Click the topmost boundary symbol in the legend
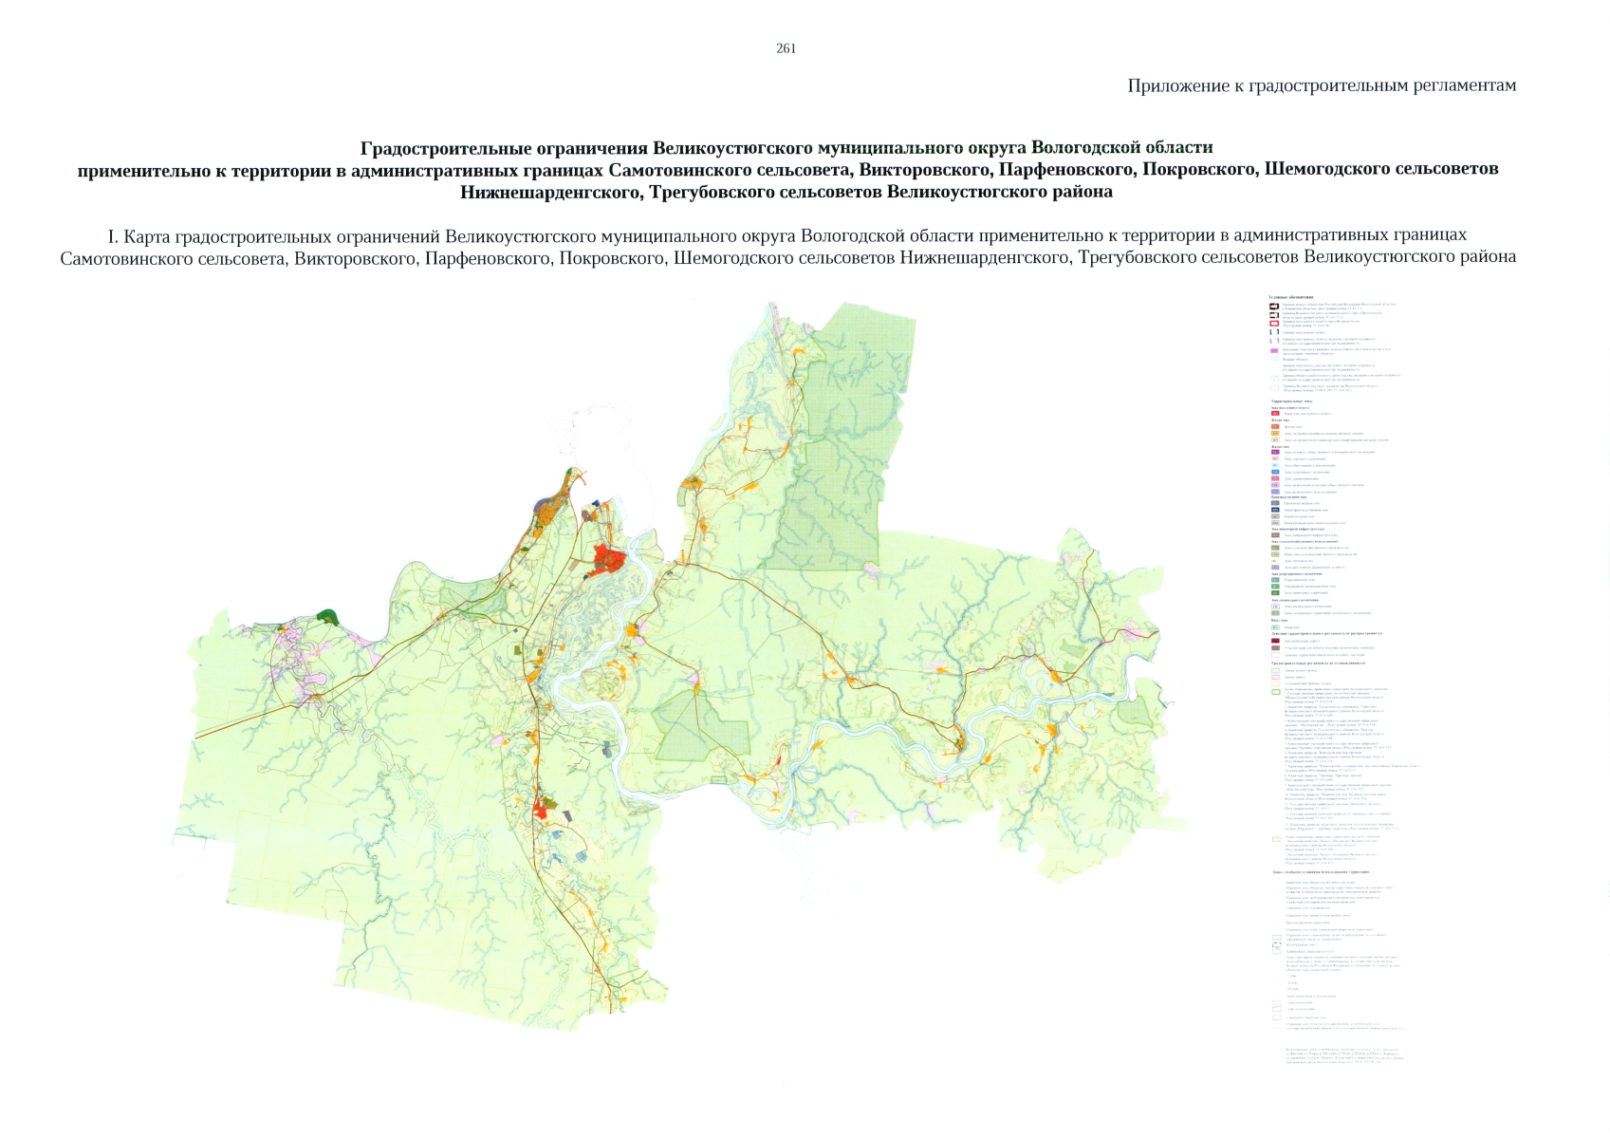The height and width of the screenshot is (1139, 1610). click(1275, 307)
